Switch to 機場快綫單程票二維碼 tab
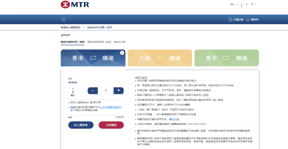 [99, 42]
